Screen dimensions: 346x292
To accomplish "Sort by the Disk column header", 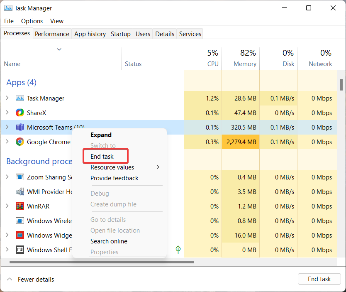I will [278, 59].
